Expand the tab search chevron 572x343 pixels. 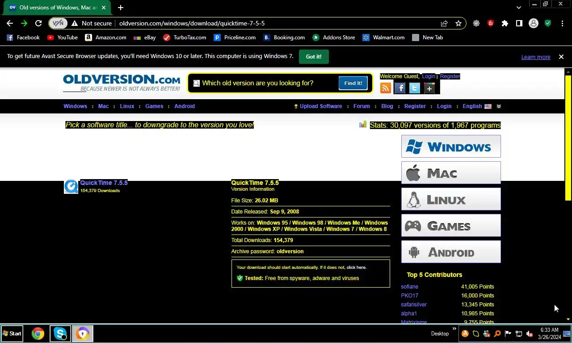point(518,8)
